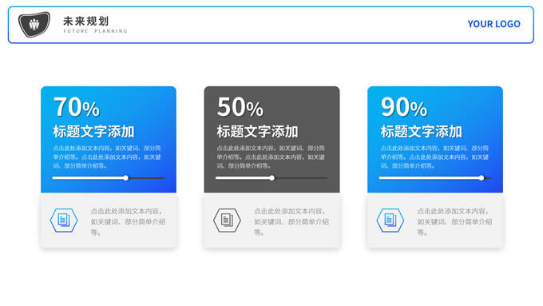Select the blue hexagon document icon under 90%
The image size is (543, 306).
(x=390, y=220)
